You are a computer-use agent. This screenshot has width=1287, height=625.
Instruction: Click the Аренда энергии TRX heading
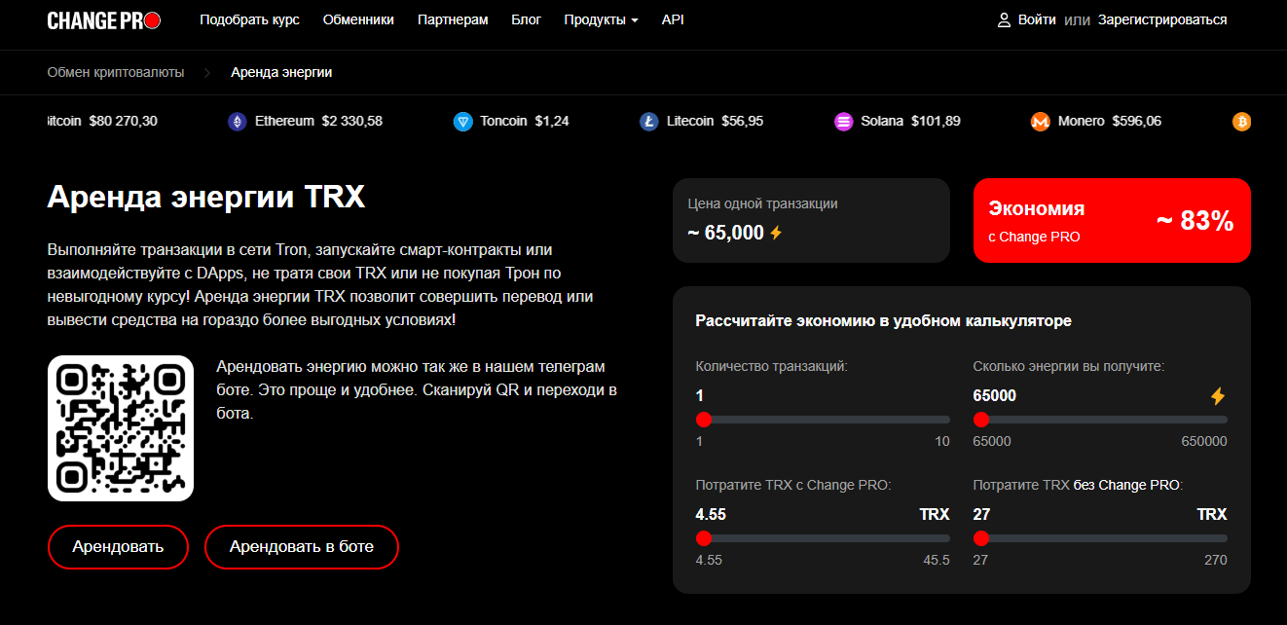pyautogui.click(x=206, y=198)
